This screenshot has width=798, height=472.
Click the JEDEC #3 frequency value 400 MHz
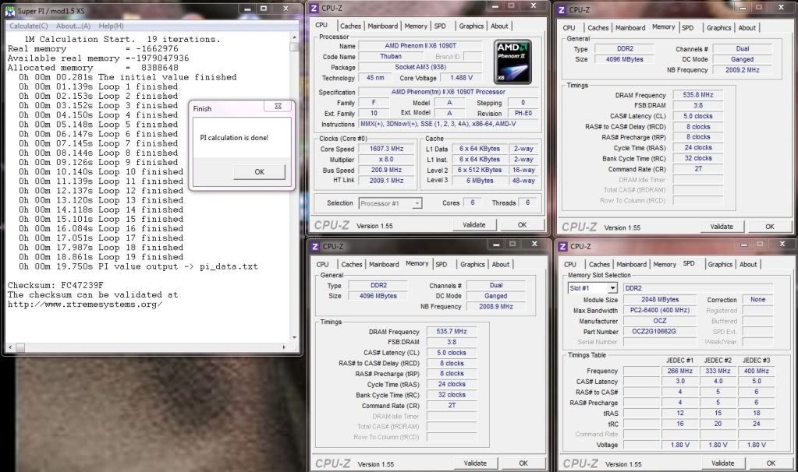click(x=757, y=371)
